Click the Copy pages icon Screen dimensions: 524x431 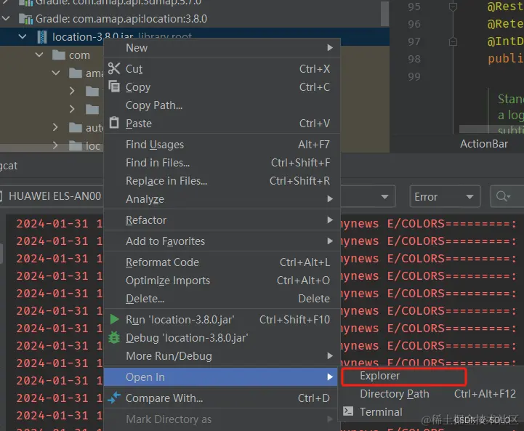pyautogui.click(x=114, y=86)
